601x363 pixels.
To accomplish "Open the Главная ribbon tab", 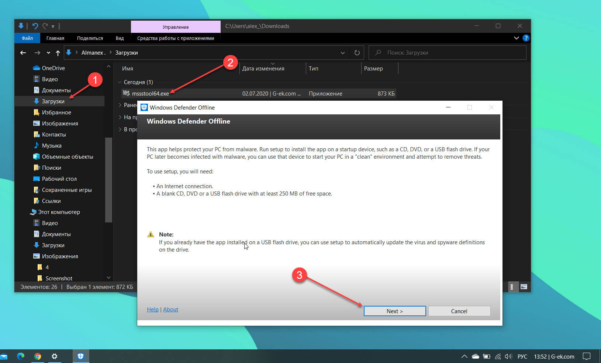I will 55,38.
